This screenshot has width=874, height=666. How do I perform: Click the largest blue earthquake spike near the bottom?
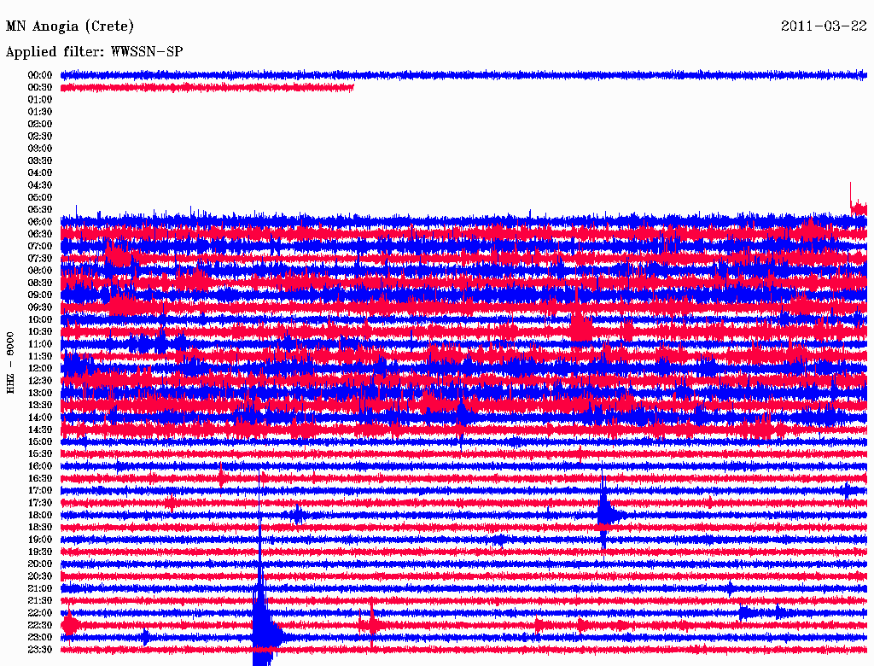261,628
